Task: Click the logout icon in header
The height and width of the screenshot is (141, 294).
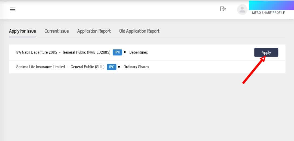Action: point(223,9)
